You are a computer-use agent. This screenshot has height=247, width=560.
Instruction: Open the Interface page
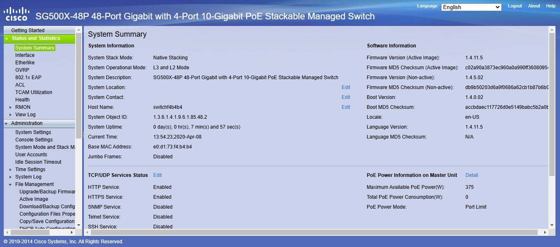pos(25,55)
